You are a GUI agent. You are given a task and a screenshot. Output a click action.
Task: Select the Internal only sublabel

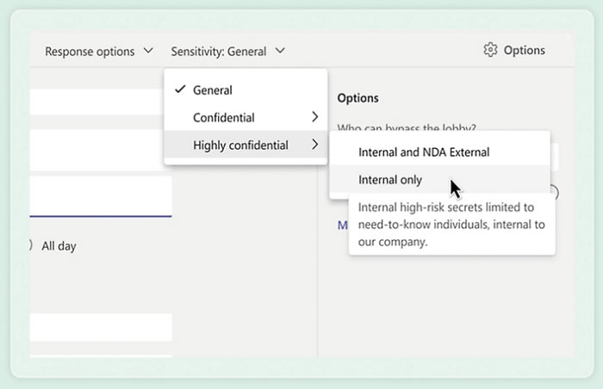[439, 180]
